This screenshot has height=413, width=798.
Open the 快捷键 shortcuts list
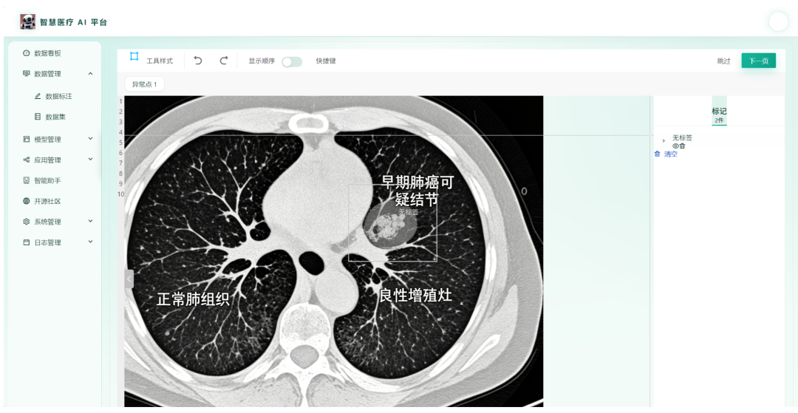point(326,61)
